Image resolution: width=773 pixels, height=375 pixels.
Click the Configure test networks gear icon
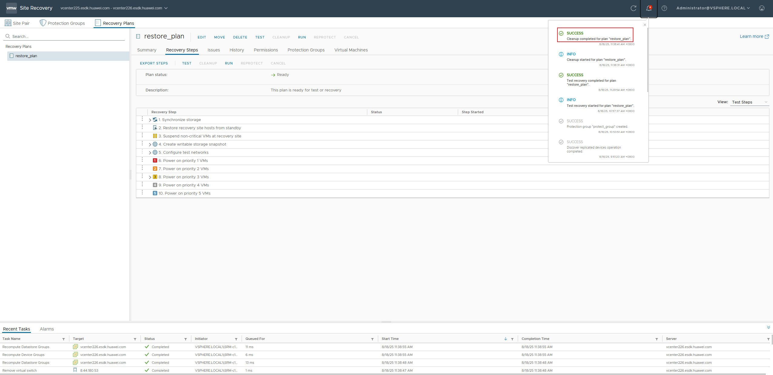coord(155,152)
